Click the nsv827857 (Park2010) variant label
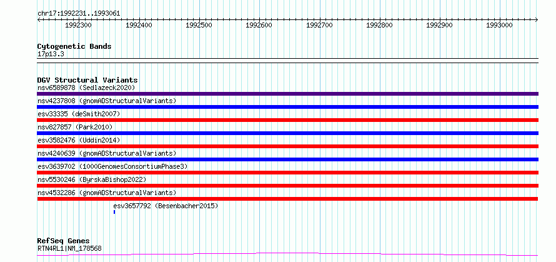Image resolution: width=556 pixels, height=262 pixels. pyautogui.click(x=75, y=127)
